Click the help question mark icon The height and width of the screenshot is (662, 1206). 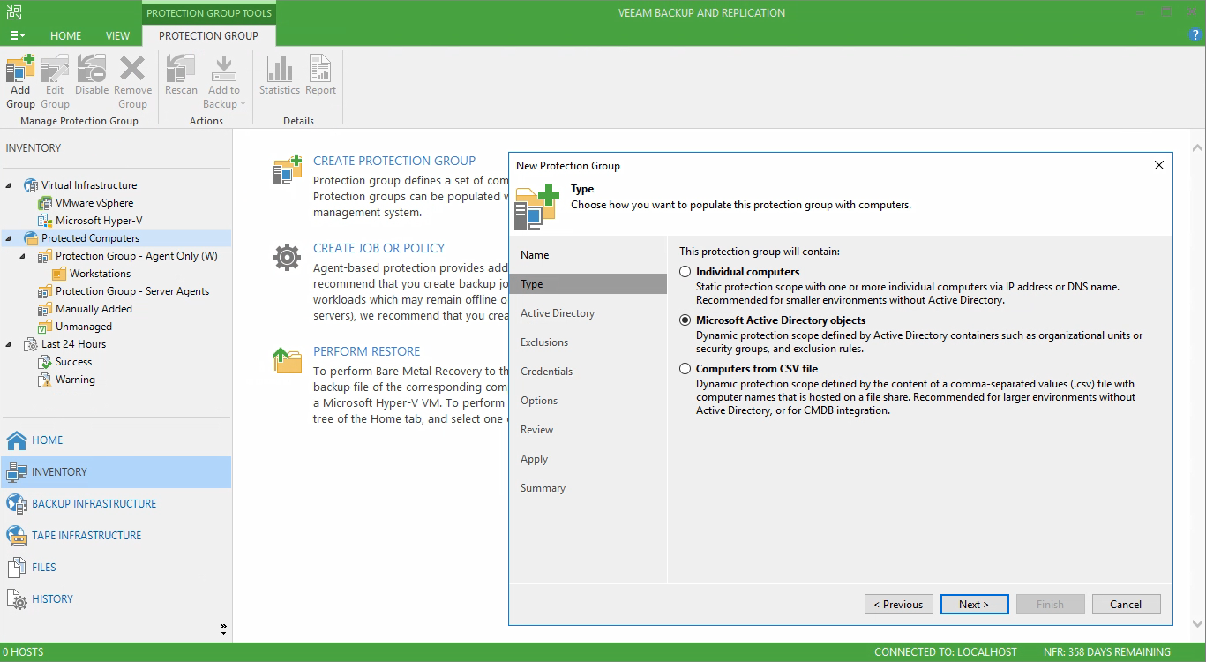pos(1196,35)
